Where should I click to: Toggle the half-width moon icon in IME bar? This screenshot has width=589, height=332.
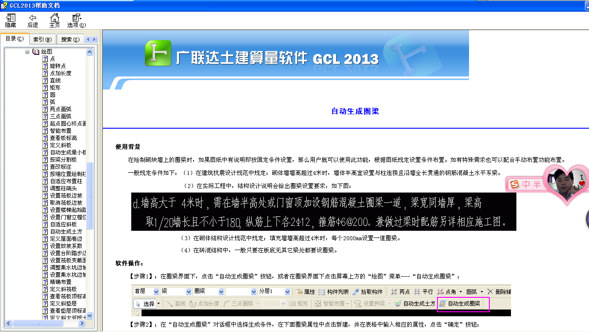(537, 184)
